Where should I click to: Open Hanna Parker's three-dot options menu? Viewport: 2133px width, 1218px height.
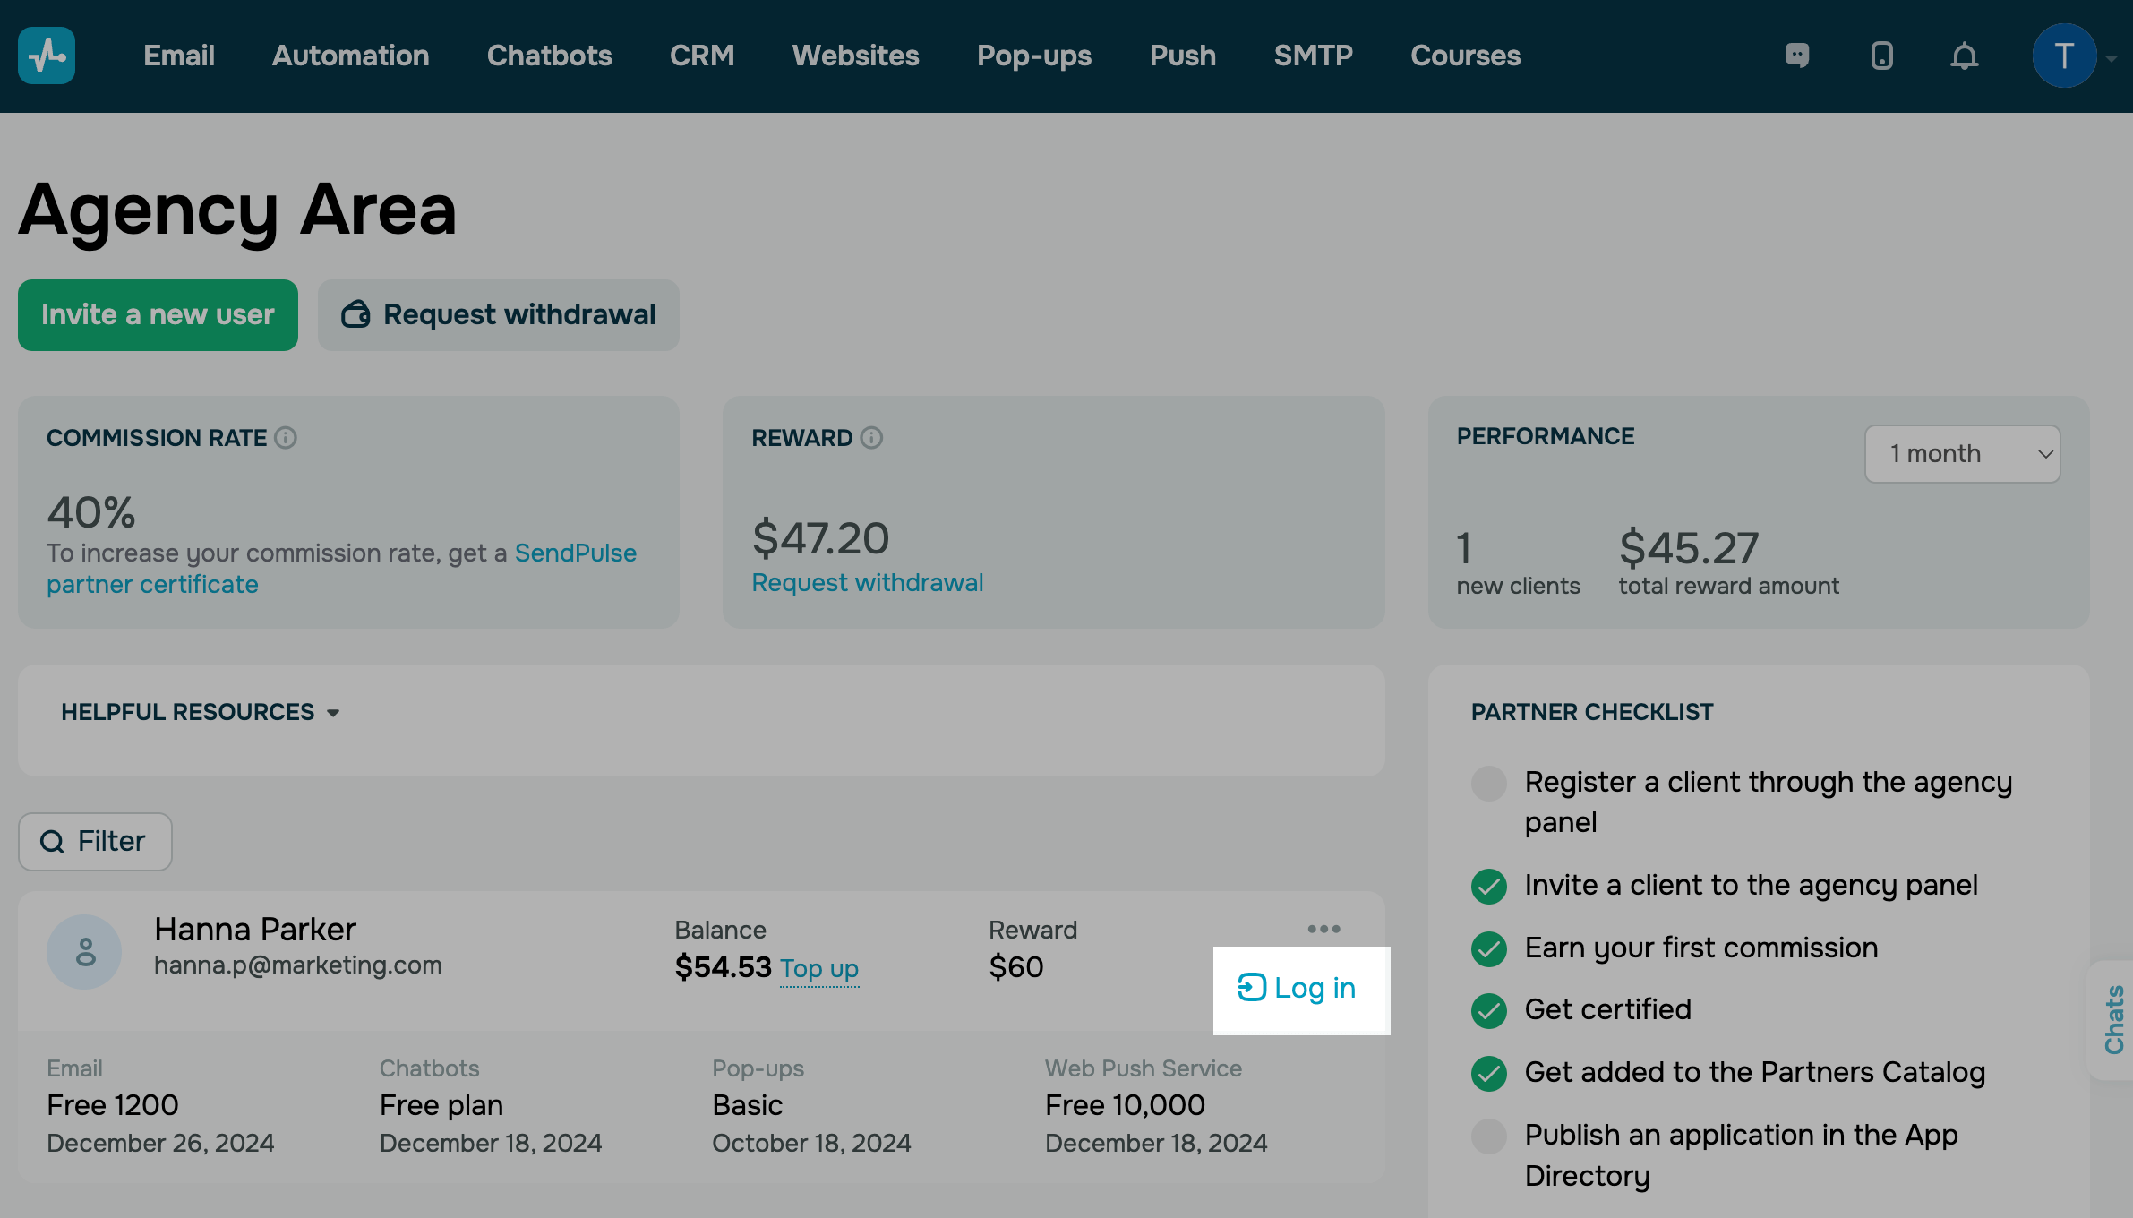coord(1323,929)
